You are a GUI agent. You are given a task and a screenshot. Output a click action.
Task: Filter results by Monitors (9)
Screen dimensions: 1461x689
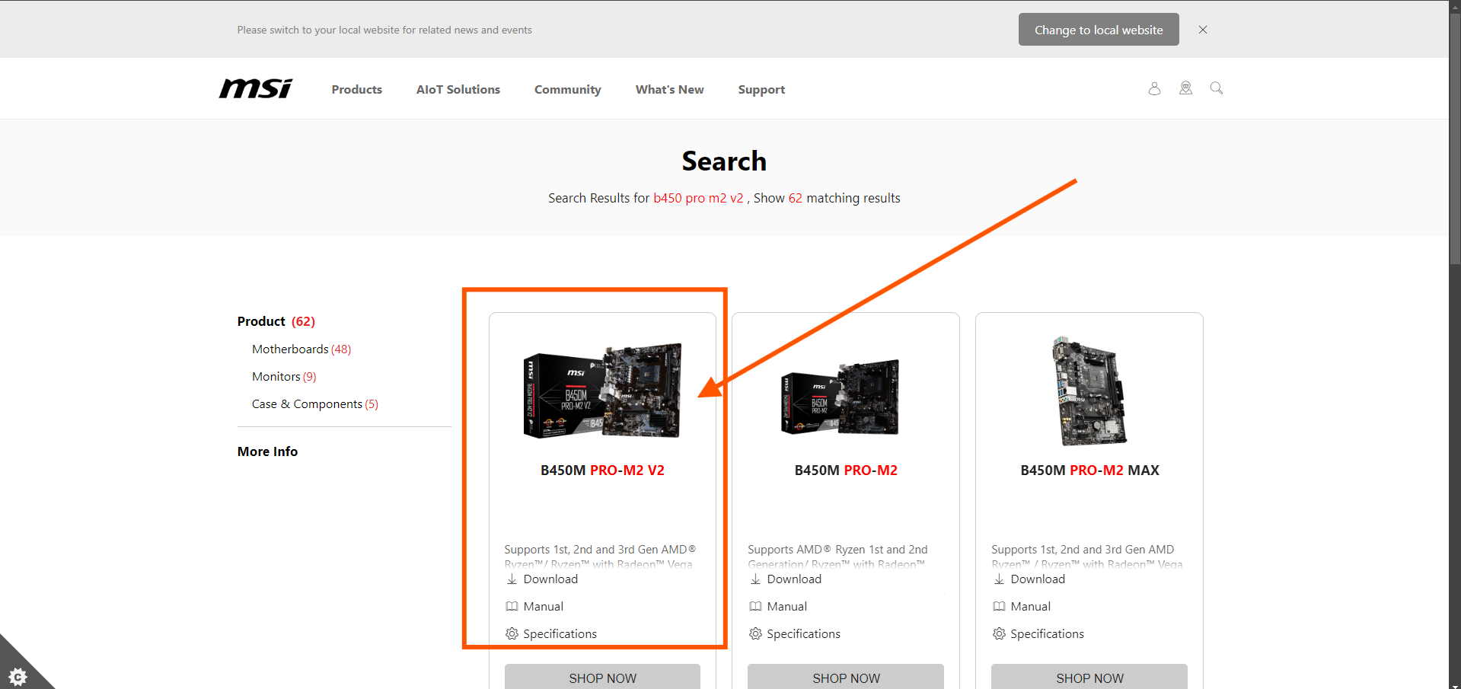284,377
